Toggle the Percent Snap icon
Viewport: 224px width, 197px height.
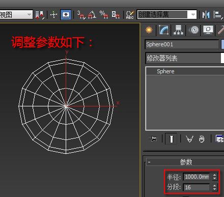click(104, 15)
